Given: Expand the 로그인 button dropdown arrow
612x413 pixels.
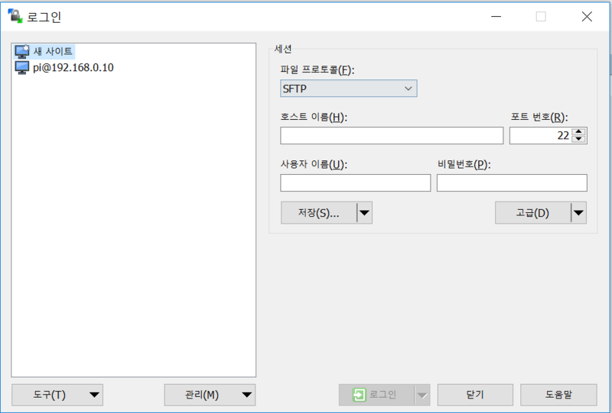Looking at the screenshot, I should [422, 395].
